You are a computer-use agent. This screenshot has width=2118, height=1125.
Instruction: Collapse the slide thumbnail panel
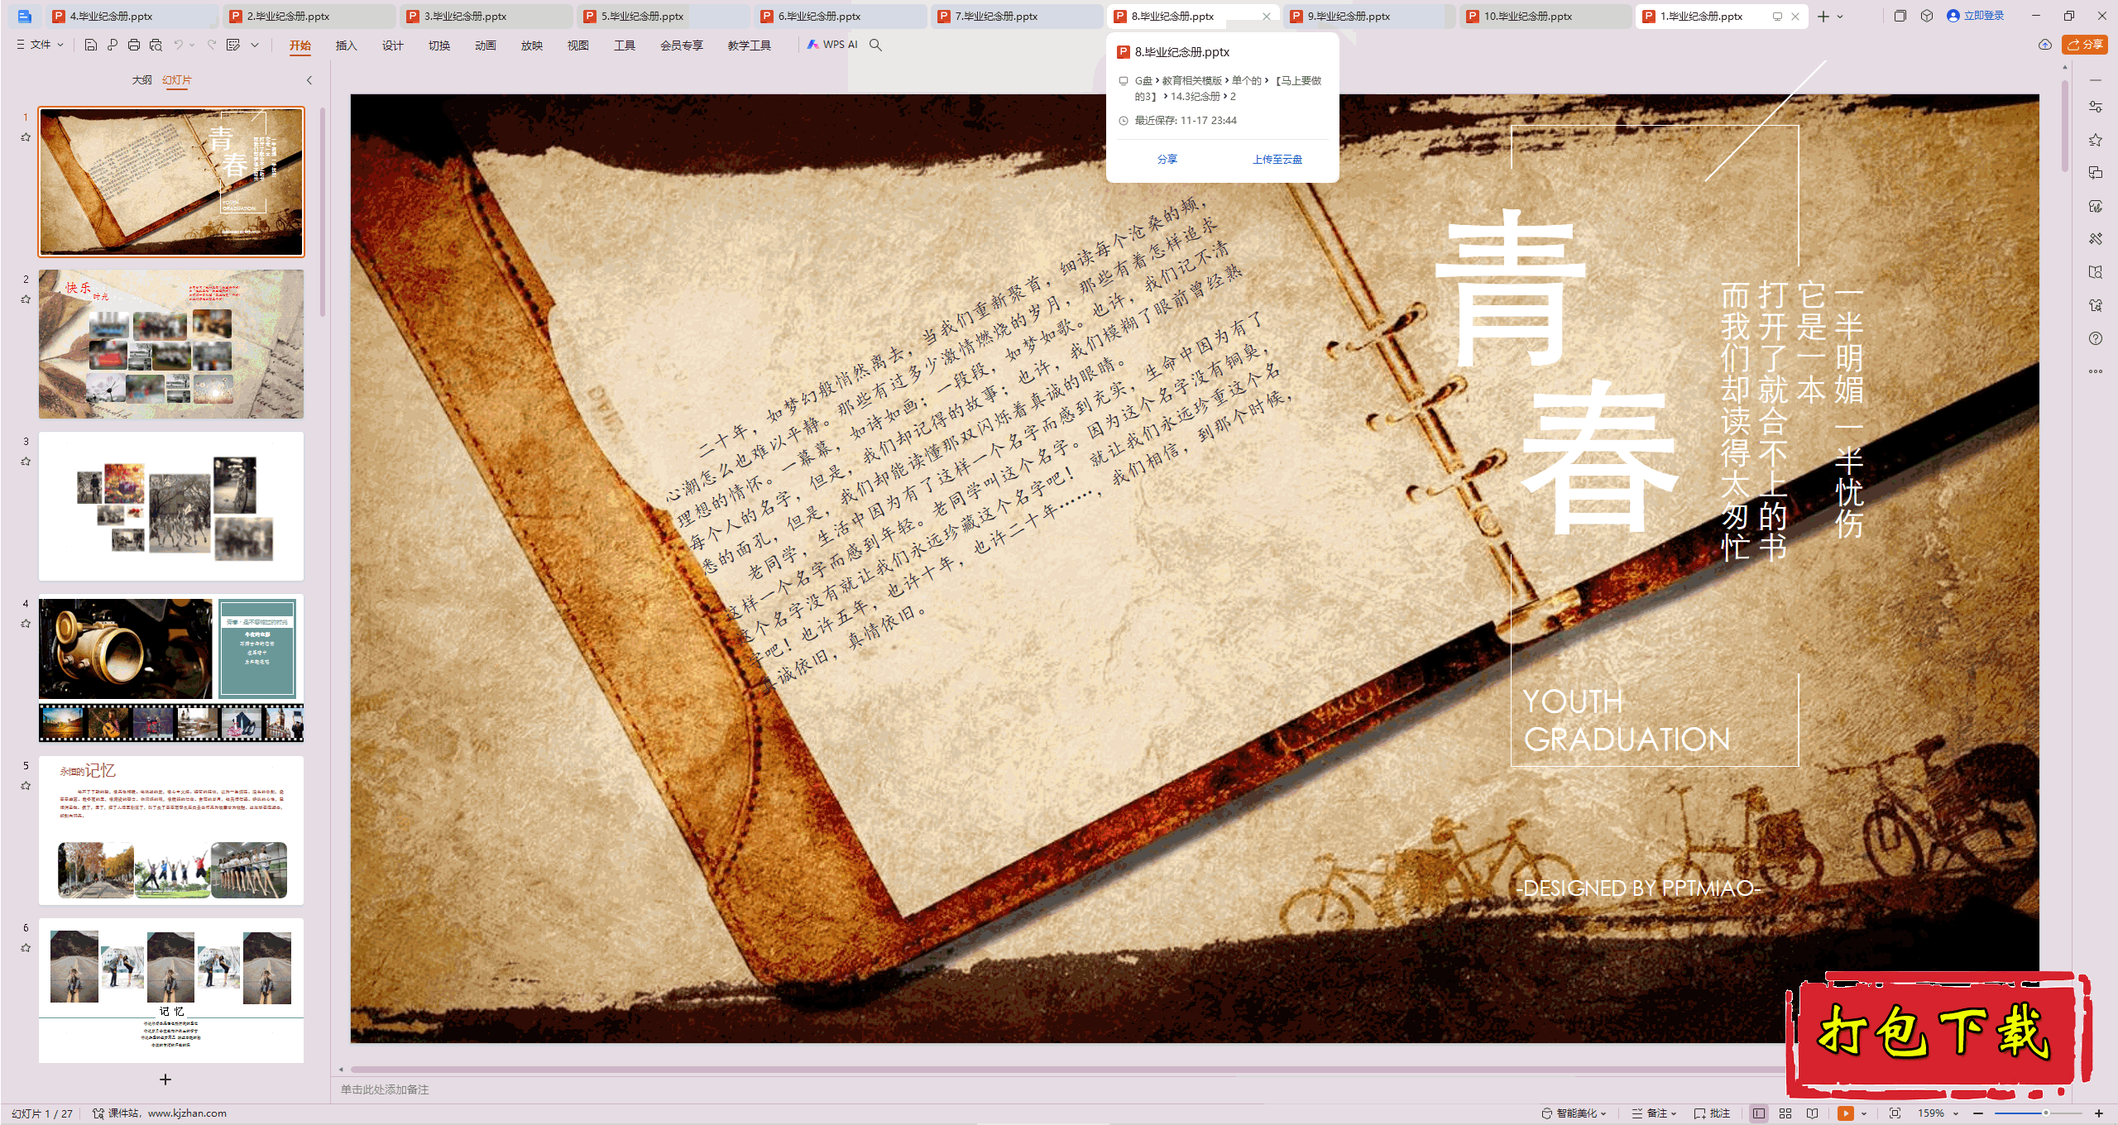(x=309, y=80)
